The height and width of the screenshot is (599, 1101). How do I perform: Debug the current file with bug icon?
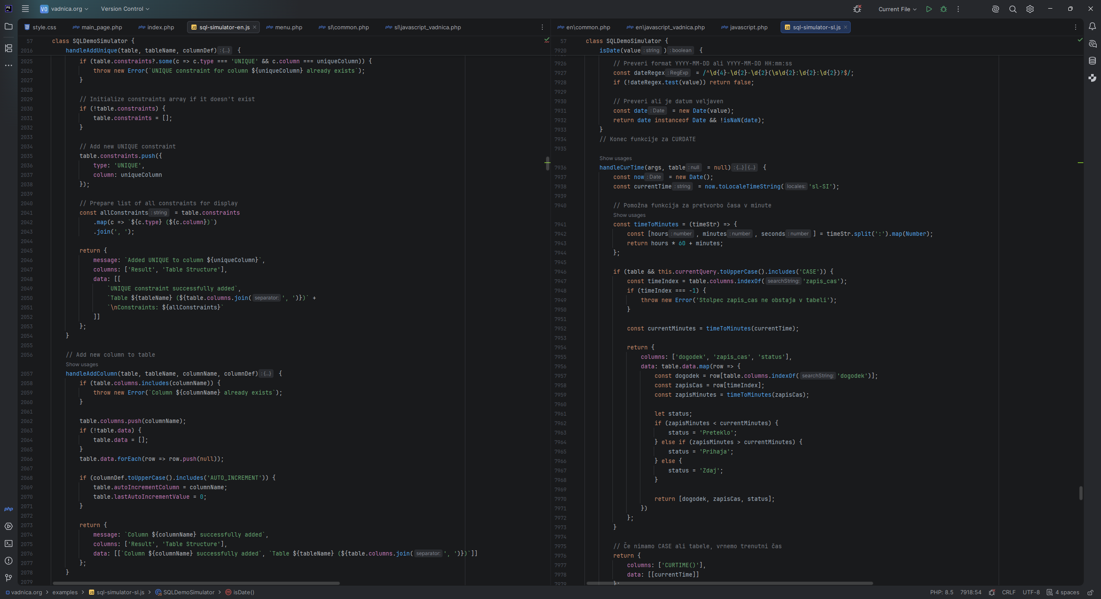(944, 9)
